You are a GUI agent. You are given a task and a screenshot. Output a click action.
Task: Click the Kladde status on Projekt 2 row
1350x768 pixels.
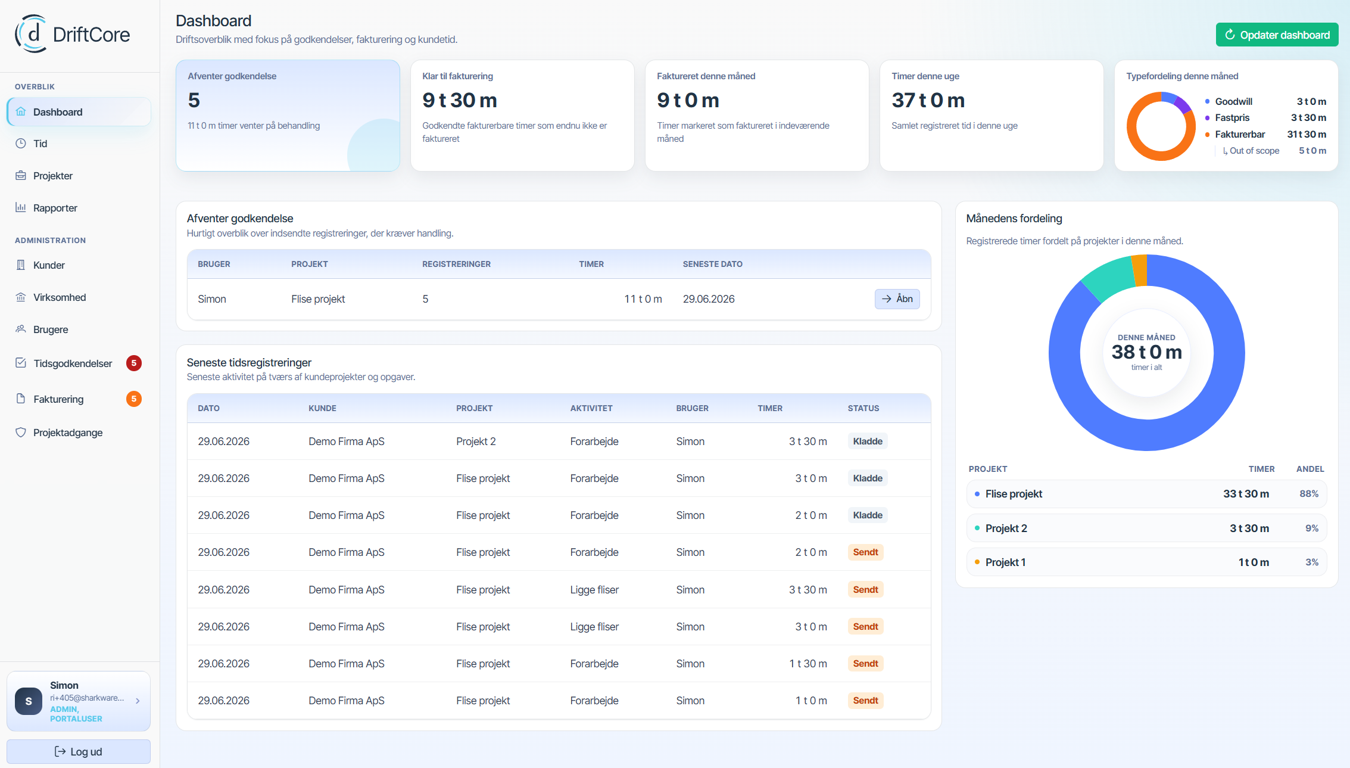click(x=868, y=441)
